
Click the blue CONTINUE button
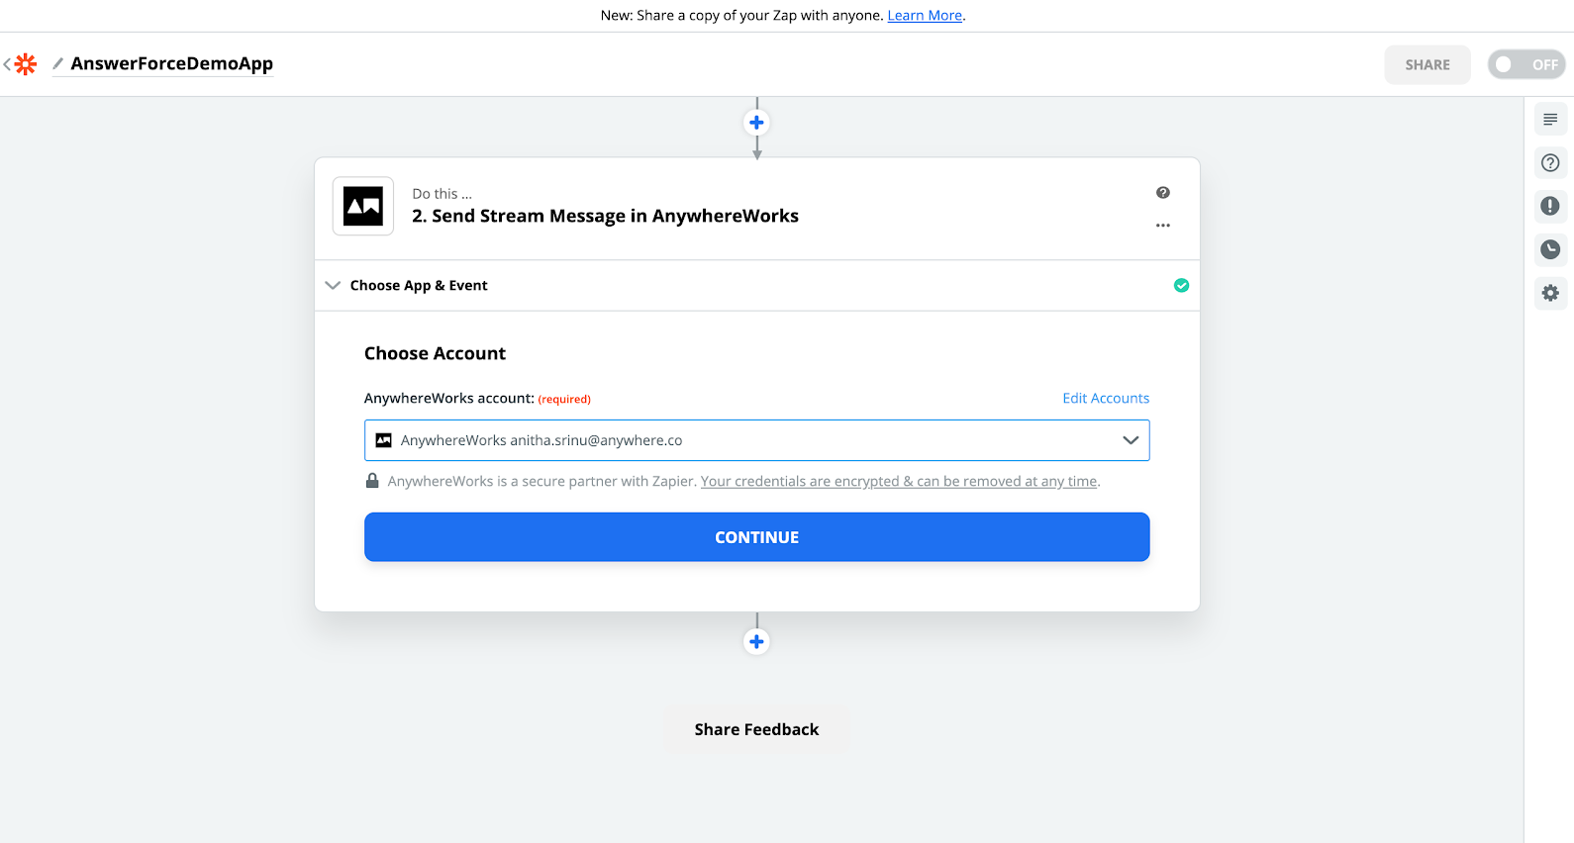point(757,537)
